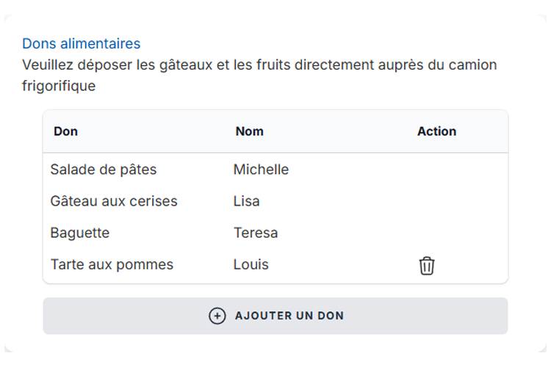Click the refrigerated truck instruction text
Viewport: 551px width, 367px height.
pos(259,65)
